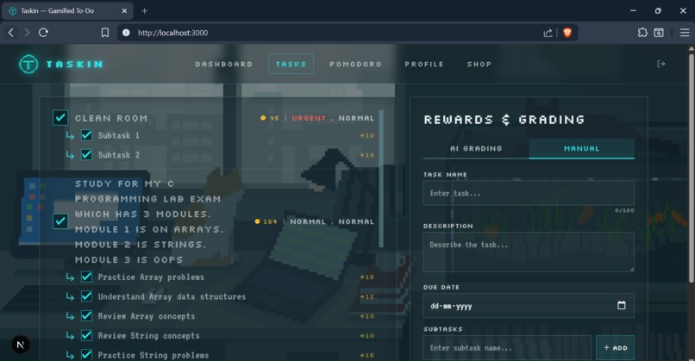This screenshot has width=695, height=361.
Task: Click the page vertical scrollbar
Action: 692,168
